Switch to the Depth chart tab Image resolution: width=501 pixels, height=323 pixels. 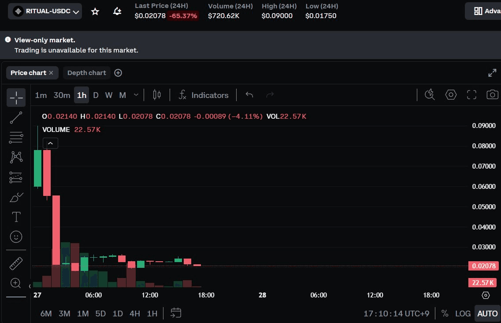click(87, 73)
